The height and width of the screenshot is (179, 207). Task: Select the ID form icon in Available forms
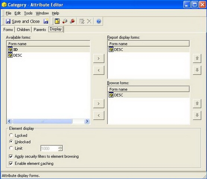point(10,49)
